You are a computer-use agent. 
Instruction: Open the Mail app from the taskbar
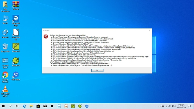[x=45, y=106]
